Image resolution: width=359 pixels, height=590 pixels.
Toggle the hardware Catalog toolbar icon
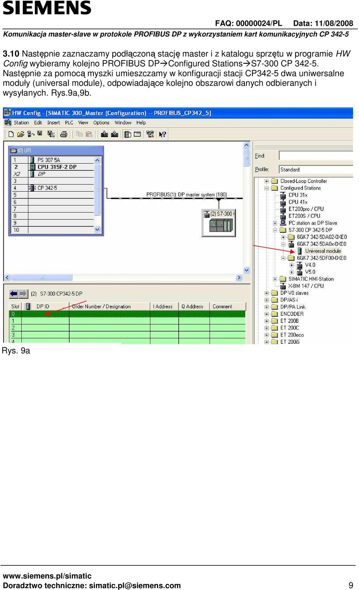point(128,134)
